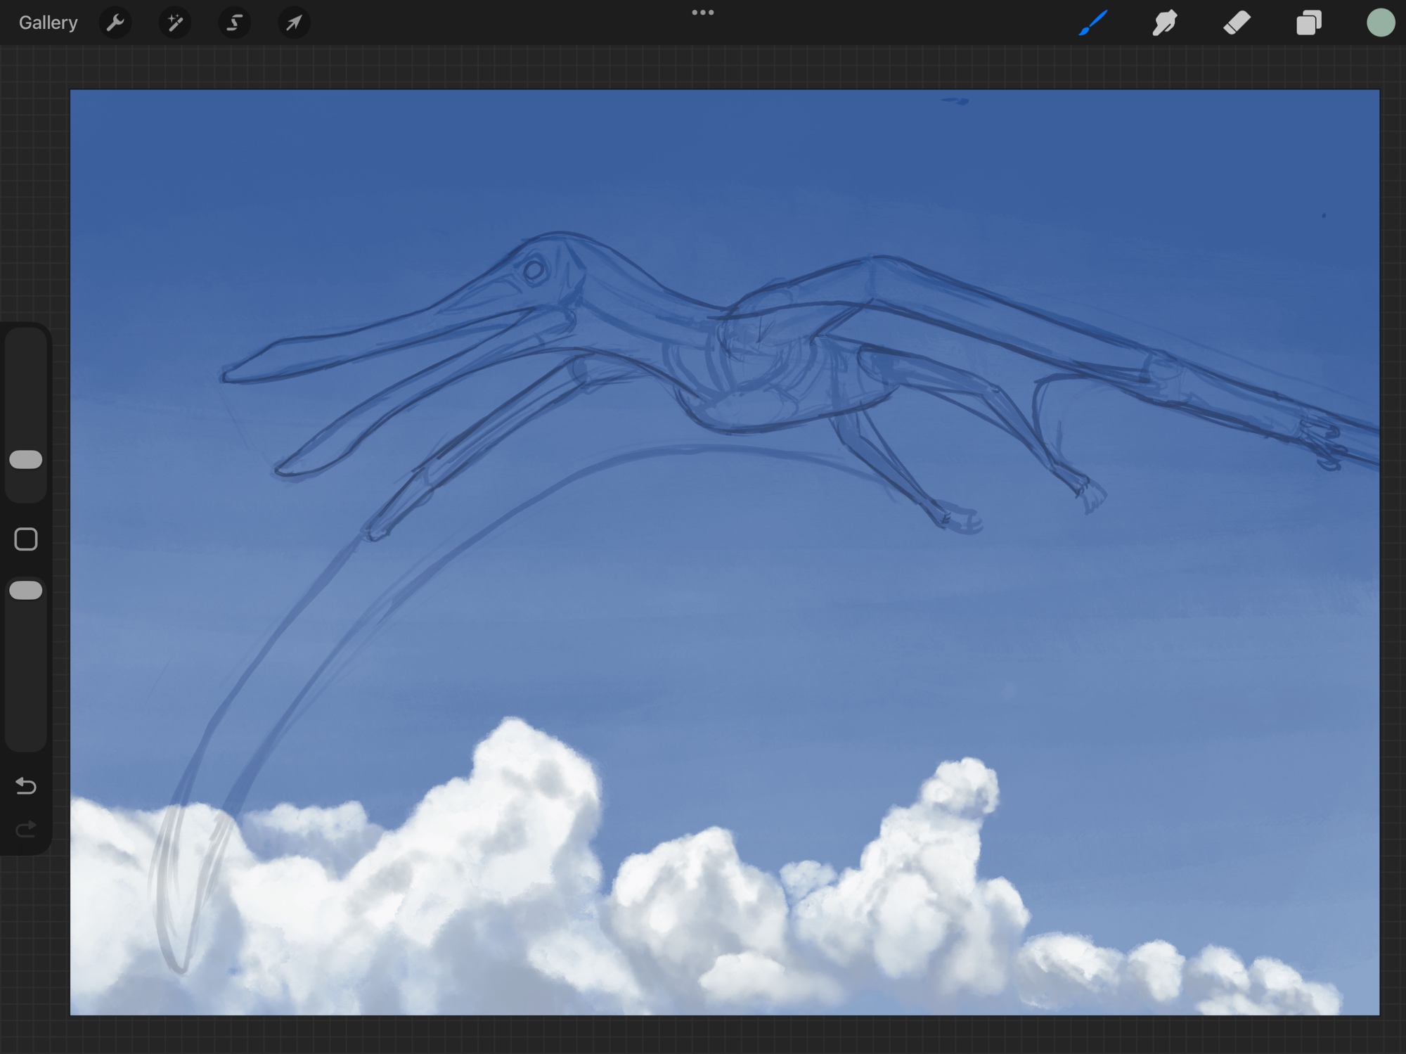
Task: Activate the Selection tool
Action: coord(234,23)
